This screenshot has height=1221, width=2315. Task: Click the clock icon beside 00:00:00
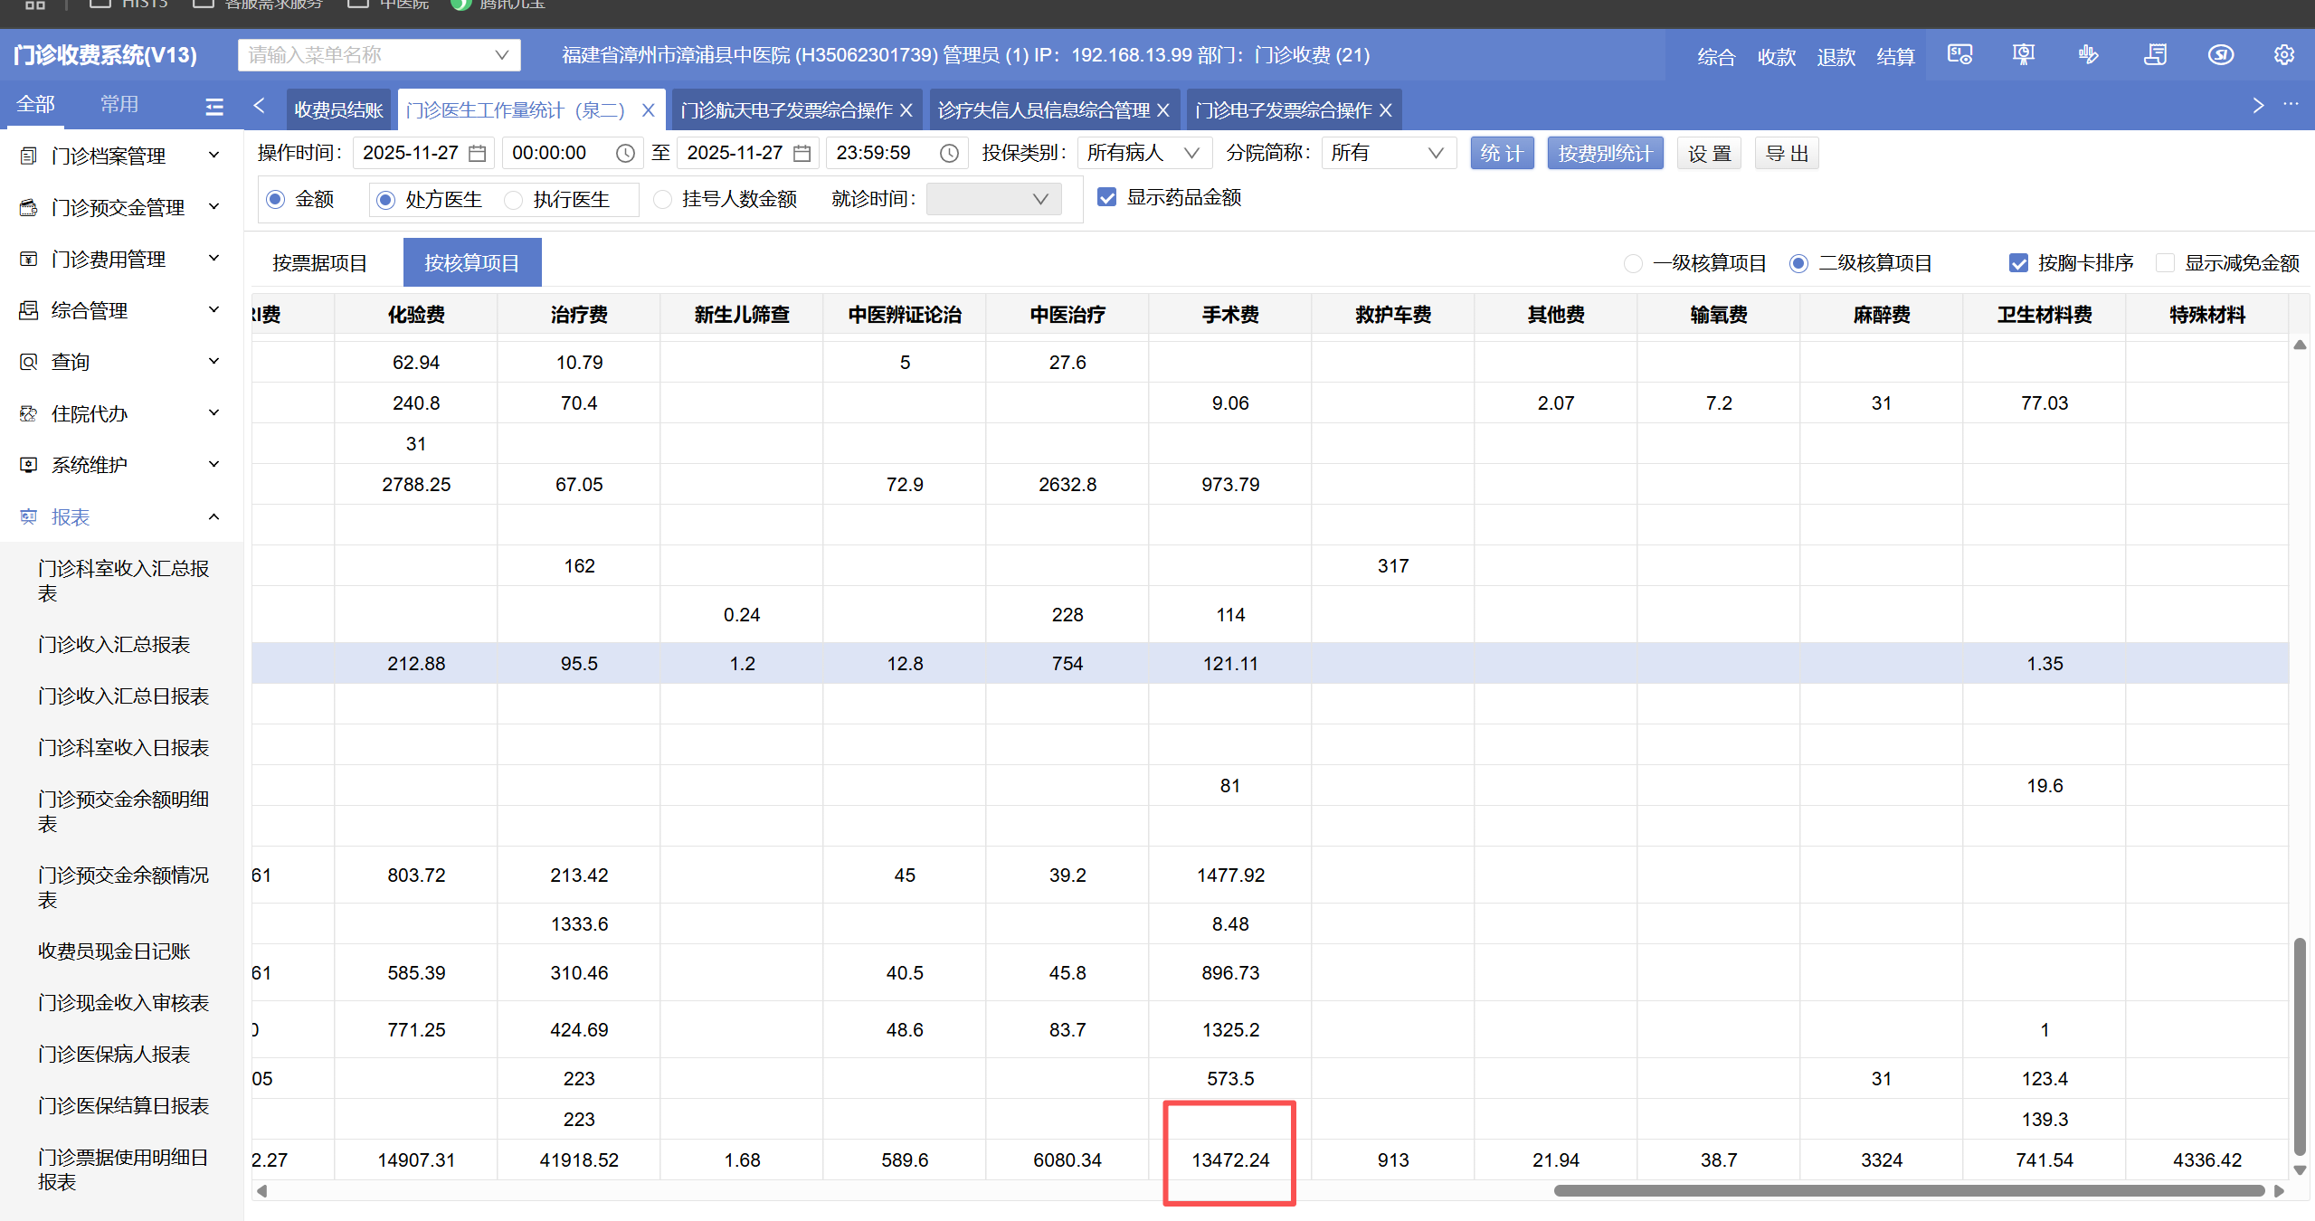coord(625,153)
